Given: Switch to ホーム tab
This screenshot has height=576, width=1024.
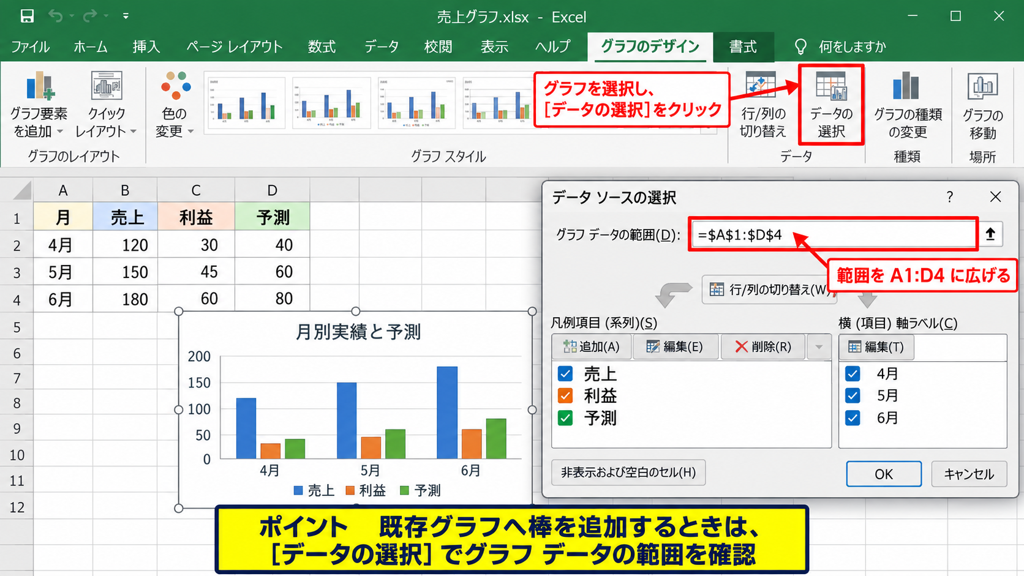Looking at the screenshot, I should coord(91,47).
